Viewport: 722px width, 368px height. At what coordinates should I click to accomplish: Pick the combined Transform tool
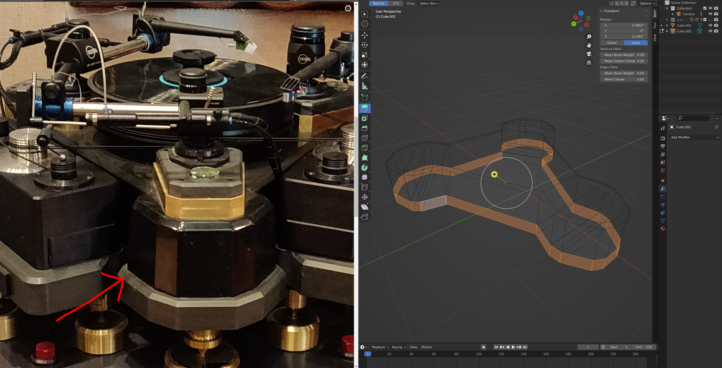pyautogui.click(x=365, y=65)
